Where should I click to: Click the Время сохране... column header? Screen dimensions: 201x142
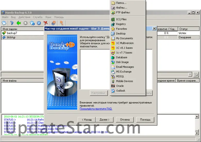coord(187,81)
